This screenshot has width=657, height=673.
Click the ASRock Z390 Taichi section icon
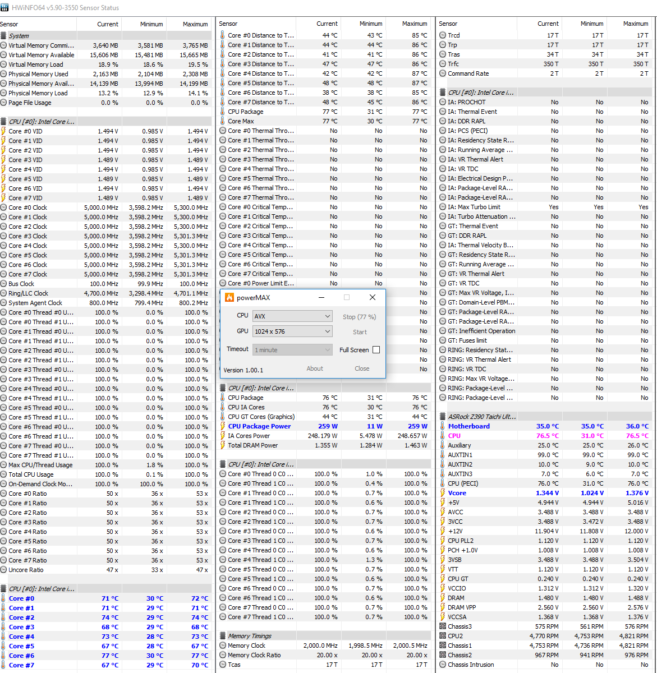(443, 417)
